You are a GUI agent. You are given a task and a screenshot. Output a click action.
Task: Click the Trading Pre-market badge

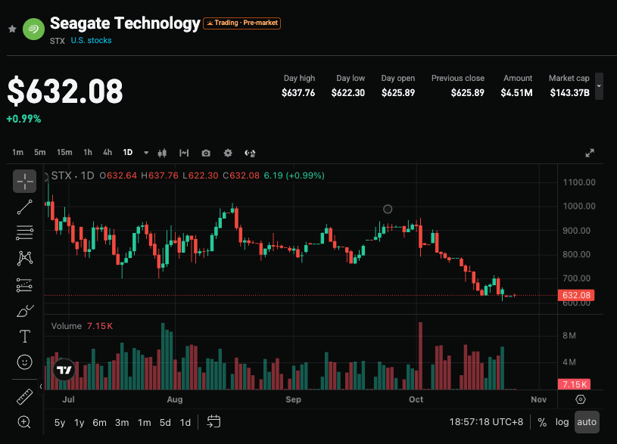(242, 23)
